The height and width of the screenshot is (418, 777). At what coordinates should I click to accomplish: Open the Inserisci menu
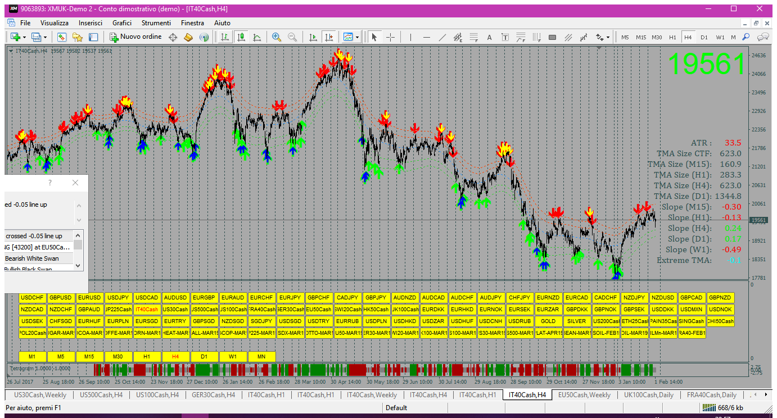coord(91,23)
